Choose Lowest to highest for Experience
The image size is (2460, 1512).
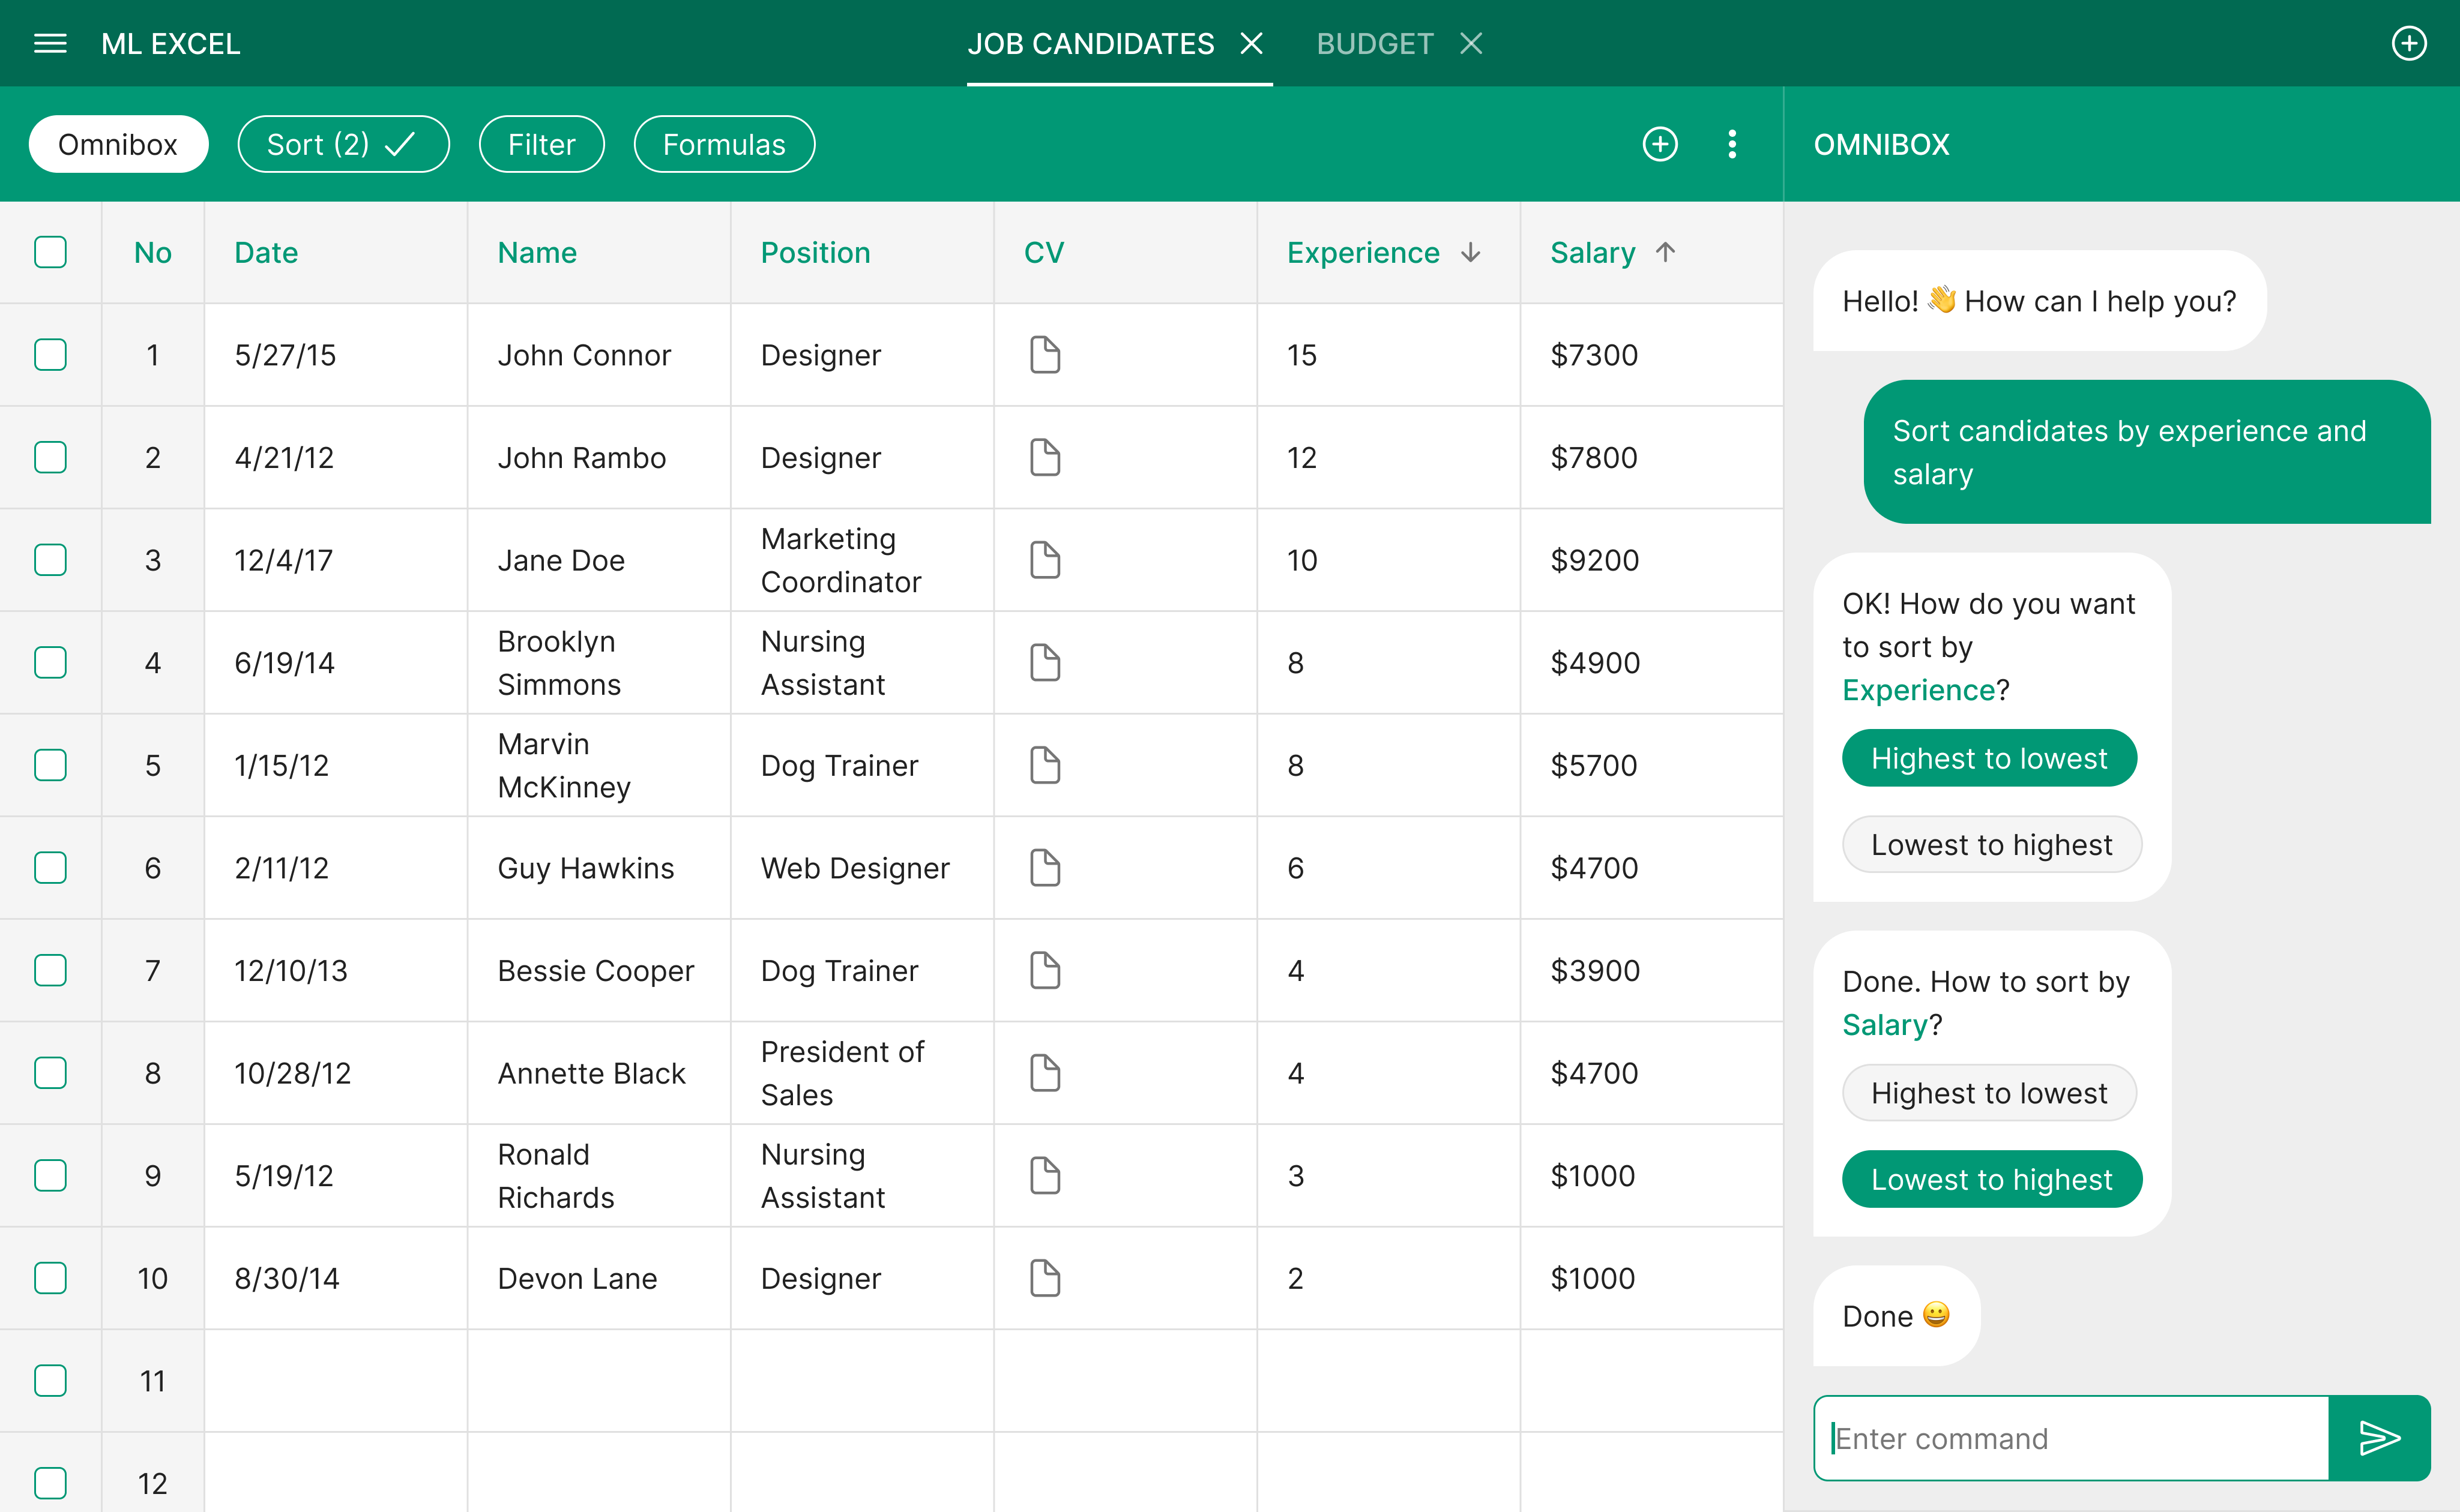click(1992, 844)
